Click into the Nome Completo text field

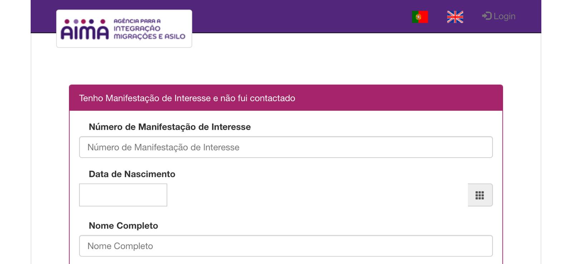point(286,246)
